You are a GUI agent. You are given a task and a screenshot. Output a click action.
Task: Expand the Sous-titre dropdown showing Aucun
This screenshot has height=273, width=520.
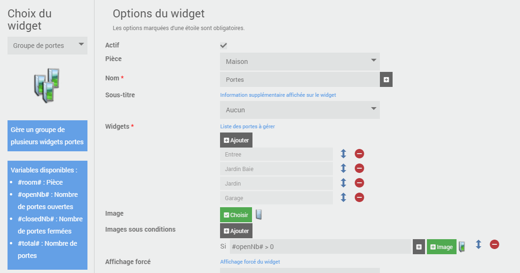(299, 110)
